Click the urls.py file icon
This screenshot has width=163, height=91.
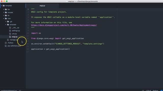(10, 34)
